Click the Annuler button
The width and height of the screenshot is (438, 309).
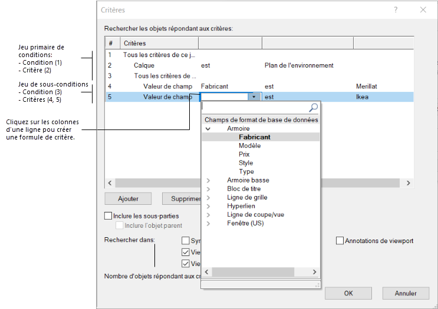[x=405, y=293]
